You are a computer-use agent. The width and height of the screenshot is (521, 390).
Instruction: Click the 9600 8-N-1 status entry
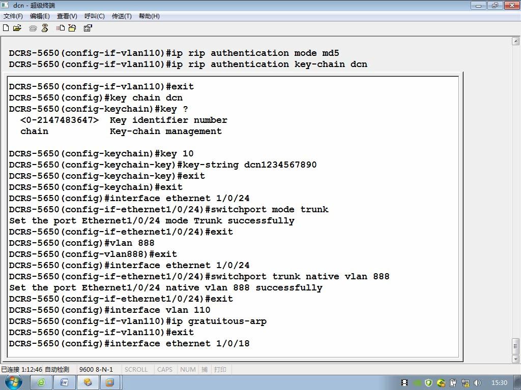(x=96, y=370)
